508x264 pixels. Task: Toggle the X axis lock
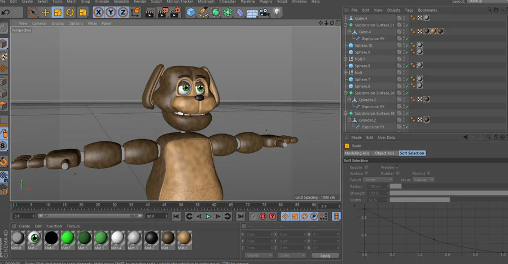[98, 12]
